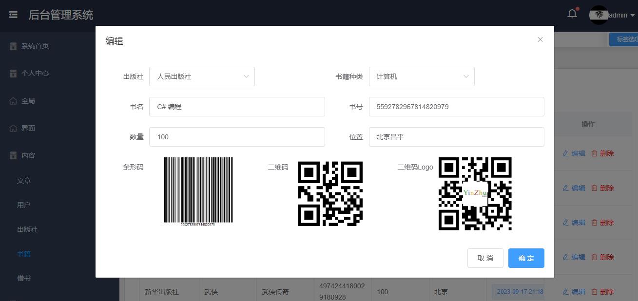Select the 位置 location input

click(456, 137)
